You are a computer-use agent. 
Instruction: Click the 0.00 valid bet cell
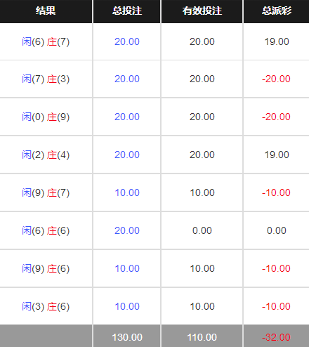(x=202, y=230)
